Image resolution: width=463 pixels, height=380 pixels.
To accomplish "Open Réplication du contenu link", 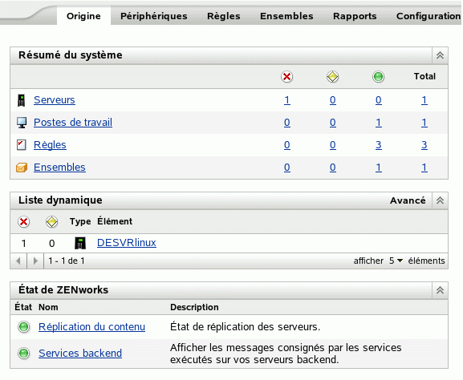I will tap(91, 327).
